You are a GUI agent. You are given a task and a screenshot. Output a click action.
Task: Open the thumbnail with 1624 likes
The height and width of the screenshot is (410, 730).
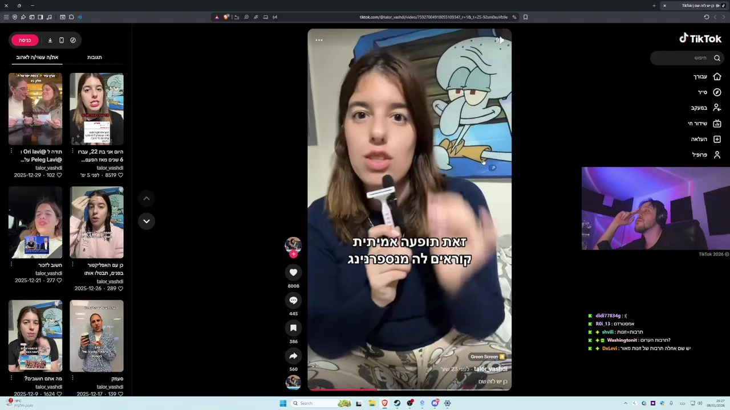point(35,336)
